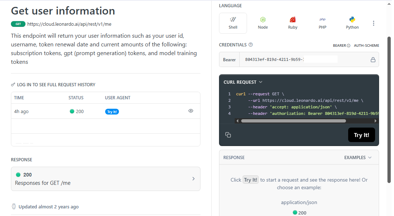This screenshot has width=394, height=216.
Task: Click the AUTH-SCHEME label
Action: 366,46
